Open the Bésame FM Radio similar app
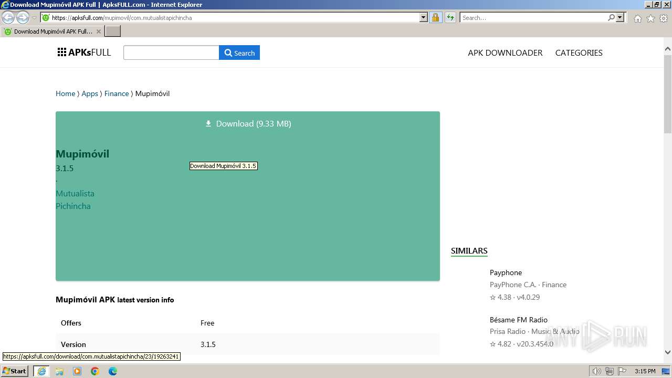Viewport: 672px width, 378px height. tap(518, 320)
